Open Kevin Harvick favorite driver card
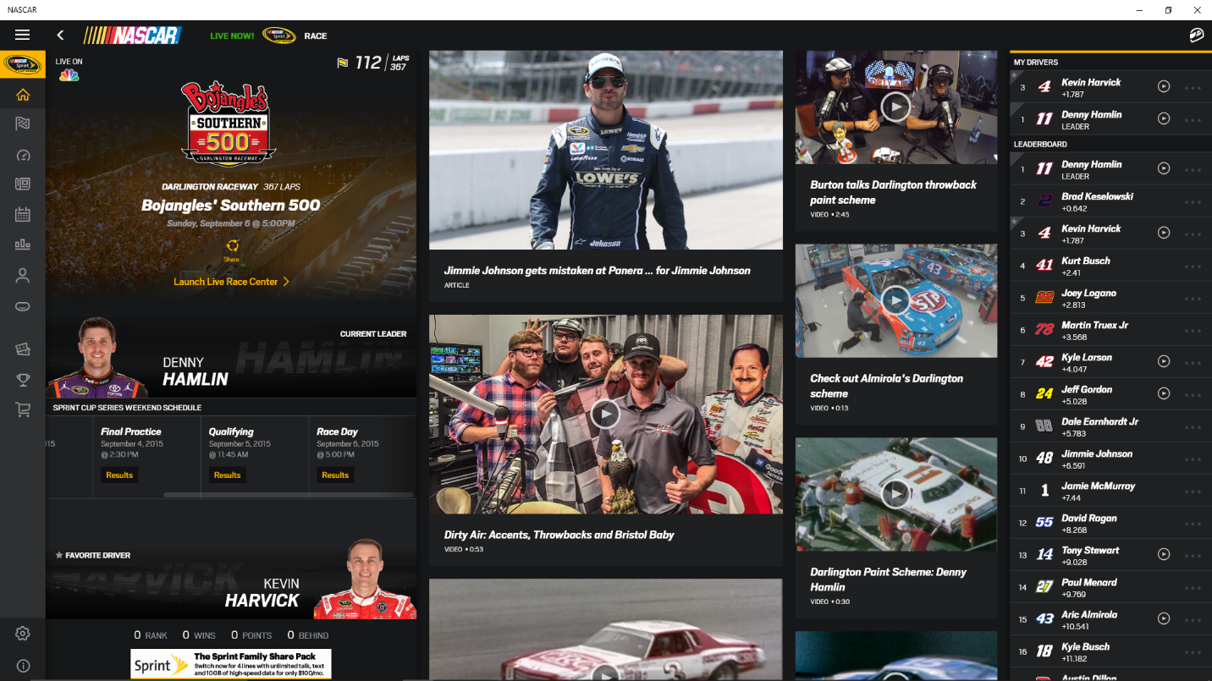This screenshot has height=681, width=1212. click(x=231, y=580)
